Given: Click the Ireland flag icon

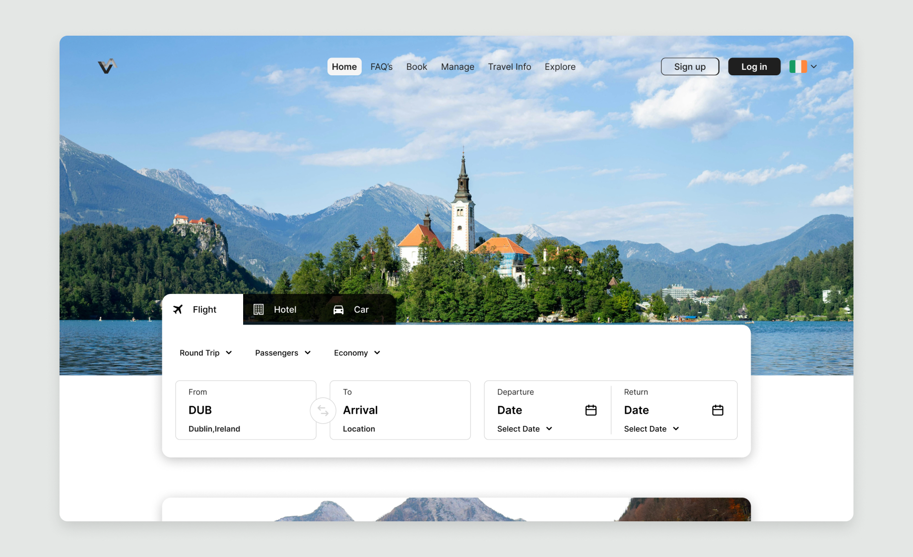Looking at the screenshot, I should (798, 66).
